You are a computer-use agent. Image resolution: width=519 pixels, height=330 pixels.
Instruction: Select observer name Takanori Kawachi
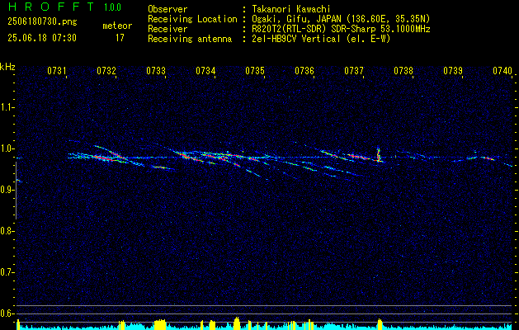click(x=291, y=9)
